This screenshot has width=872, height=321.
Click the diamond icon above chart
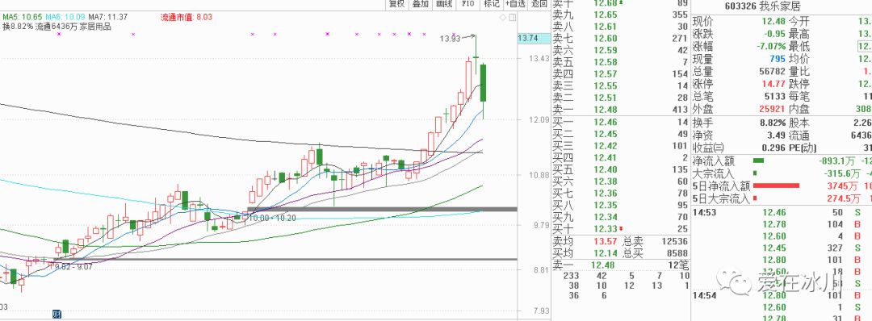[x=503, y=17]
